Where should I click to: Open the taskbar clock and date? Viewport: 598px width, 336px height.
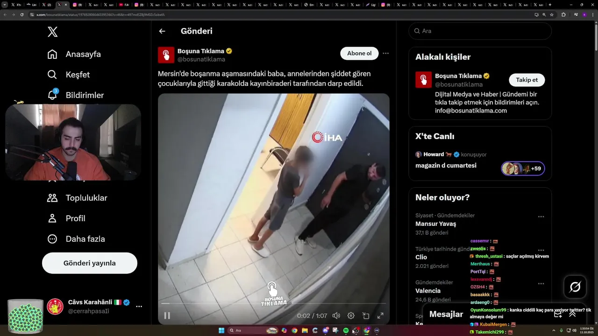(x=586, y=330)
